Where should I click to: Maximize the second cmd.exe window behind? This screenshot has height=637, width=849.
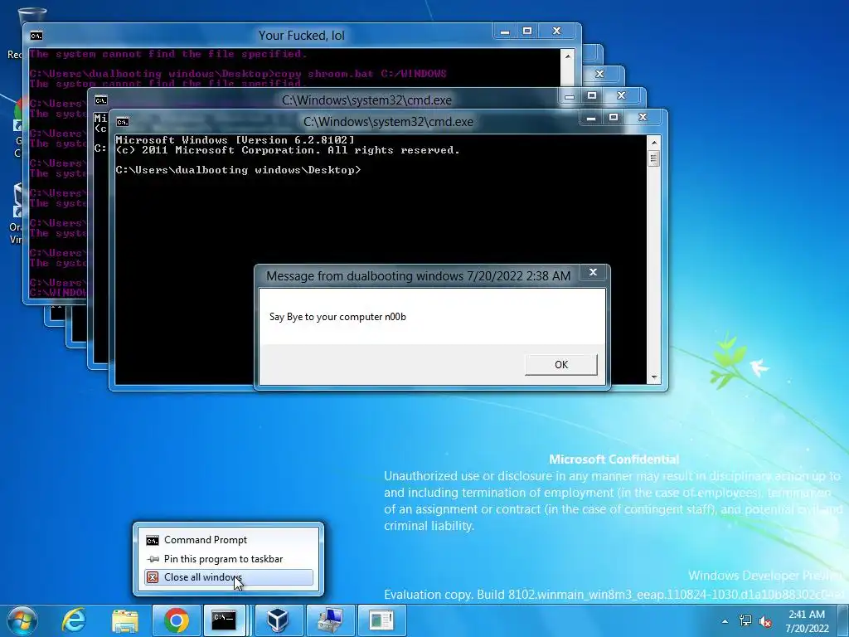pos(592,96)
